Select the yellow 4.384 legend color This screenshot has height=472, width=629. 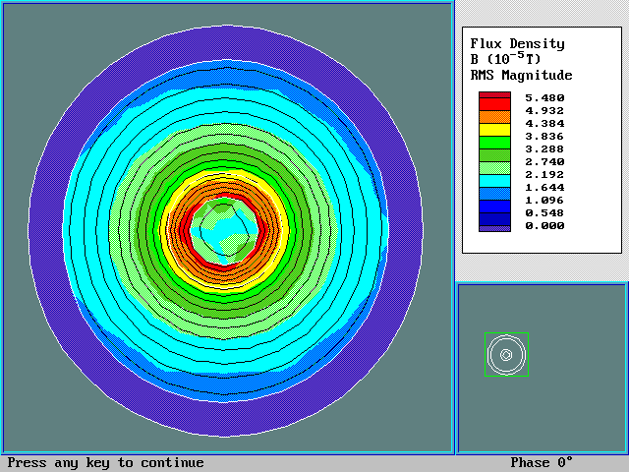[494, 129]
